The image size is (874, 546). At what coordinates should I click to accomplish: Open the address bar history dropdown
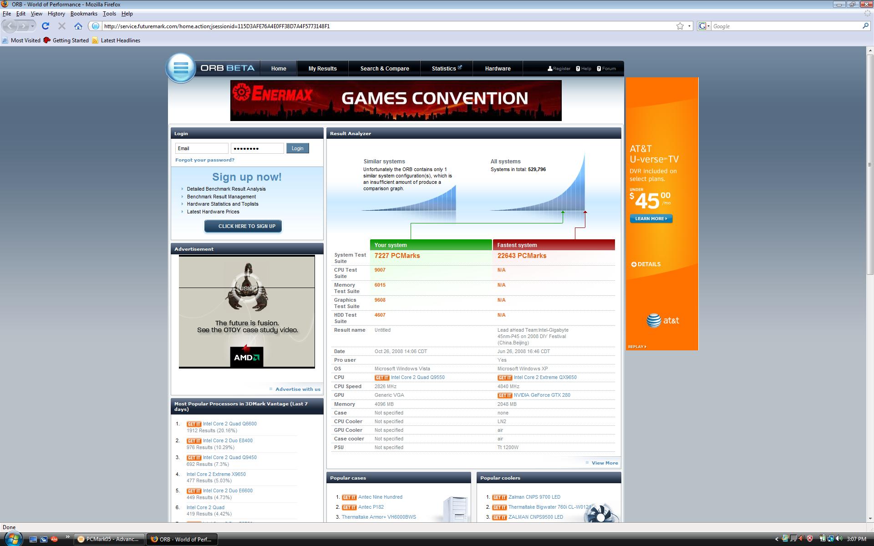pyautogui.click(x=689, y=26)
